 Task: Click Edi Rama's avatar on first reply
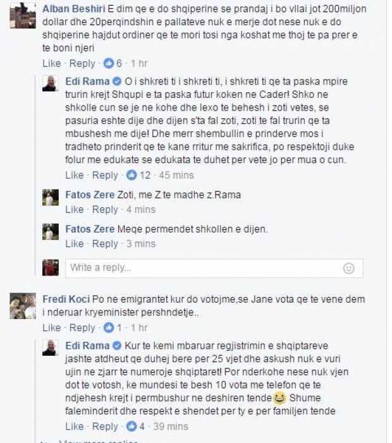click(x=51, y=83)
